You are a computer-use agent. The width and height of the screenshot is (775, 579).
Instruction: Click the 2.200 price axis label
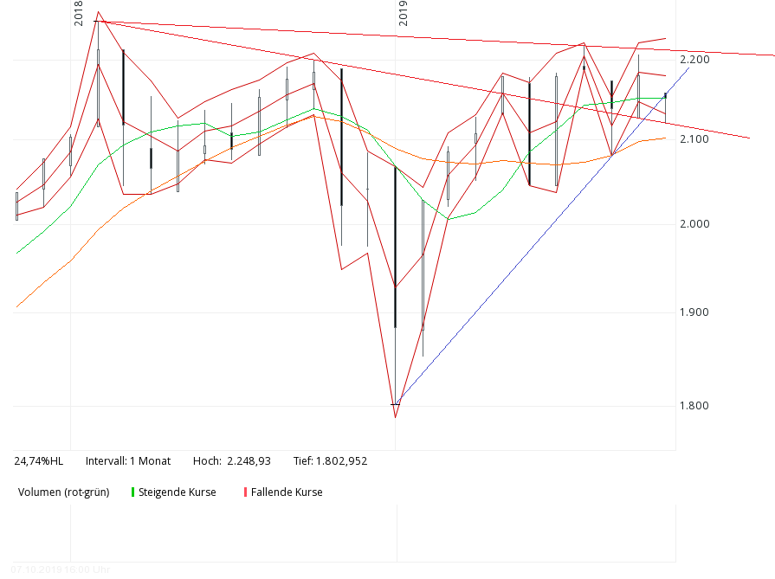[693, 61]
